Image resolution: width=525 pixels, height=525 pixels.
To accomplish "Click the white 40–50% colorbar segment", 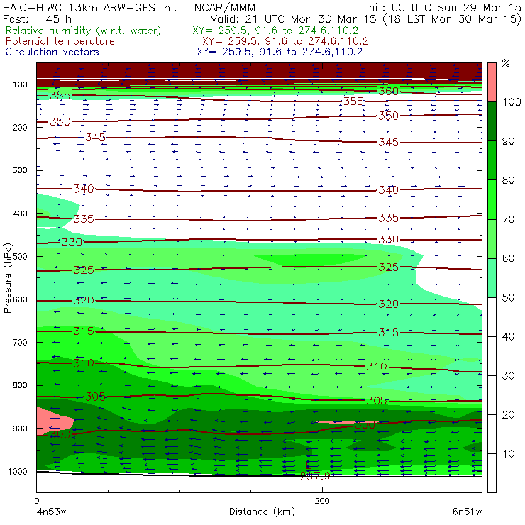I will 492,317.
